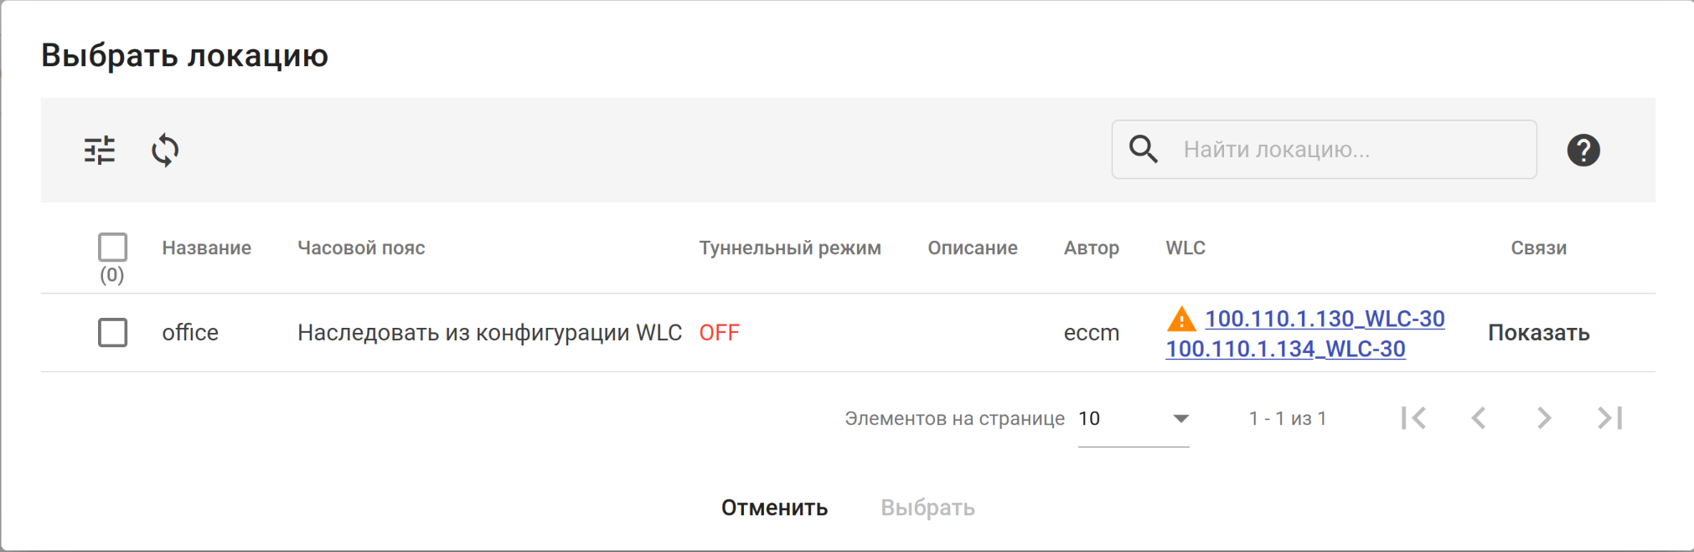Go to the previous page

[x=1479, y=418]
